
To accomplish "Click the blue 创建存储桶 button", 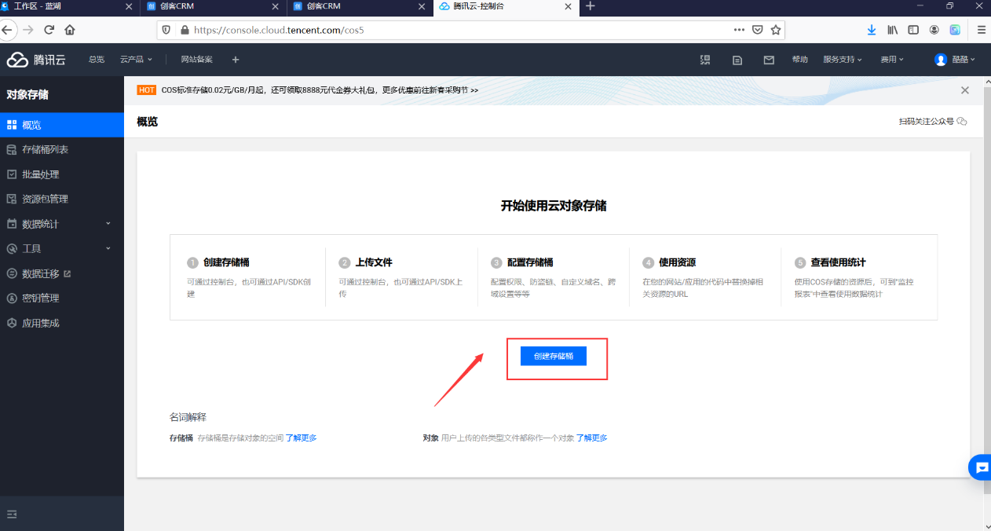I will coord(554,356).
